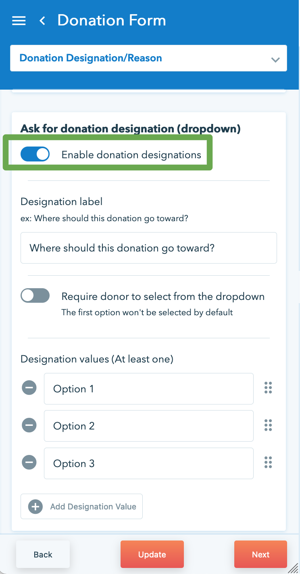Click drag handle beside Option 3
300x574 pixels.
click(x=268, y=463)
